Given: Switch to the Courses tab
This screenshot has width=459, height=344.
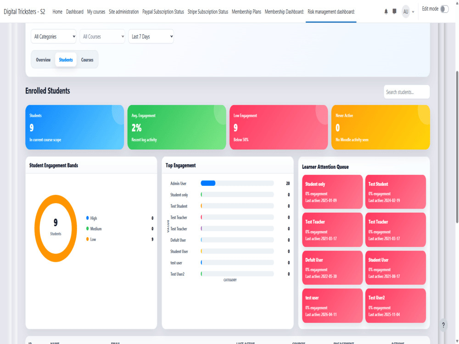Looking at the screenshot, I should pos(87,60).
